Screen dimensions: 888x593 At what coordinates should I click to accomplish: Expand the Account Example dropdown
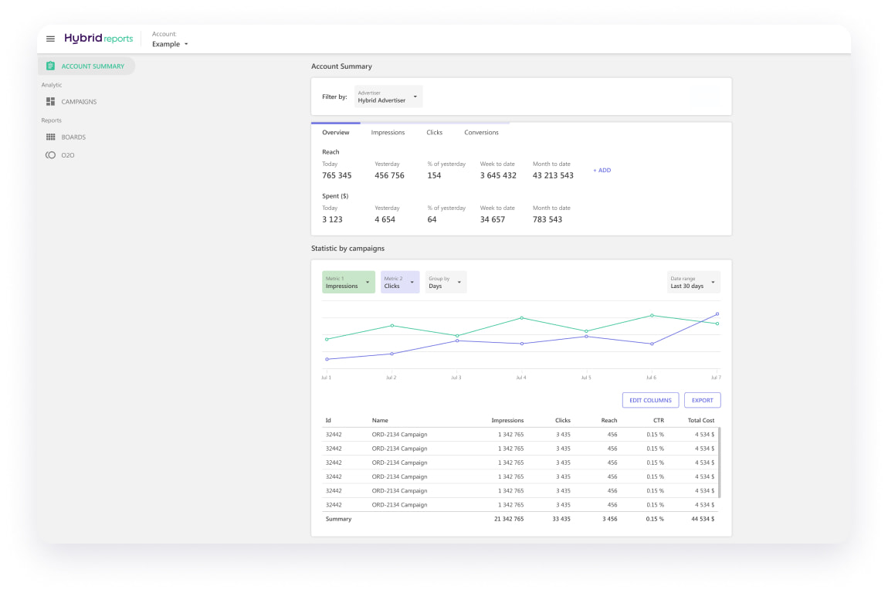point(170,44)
